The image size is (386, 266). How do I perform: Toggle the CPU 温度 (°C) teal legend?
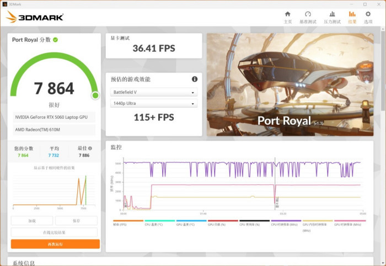(160, 223)
